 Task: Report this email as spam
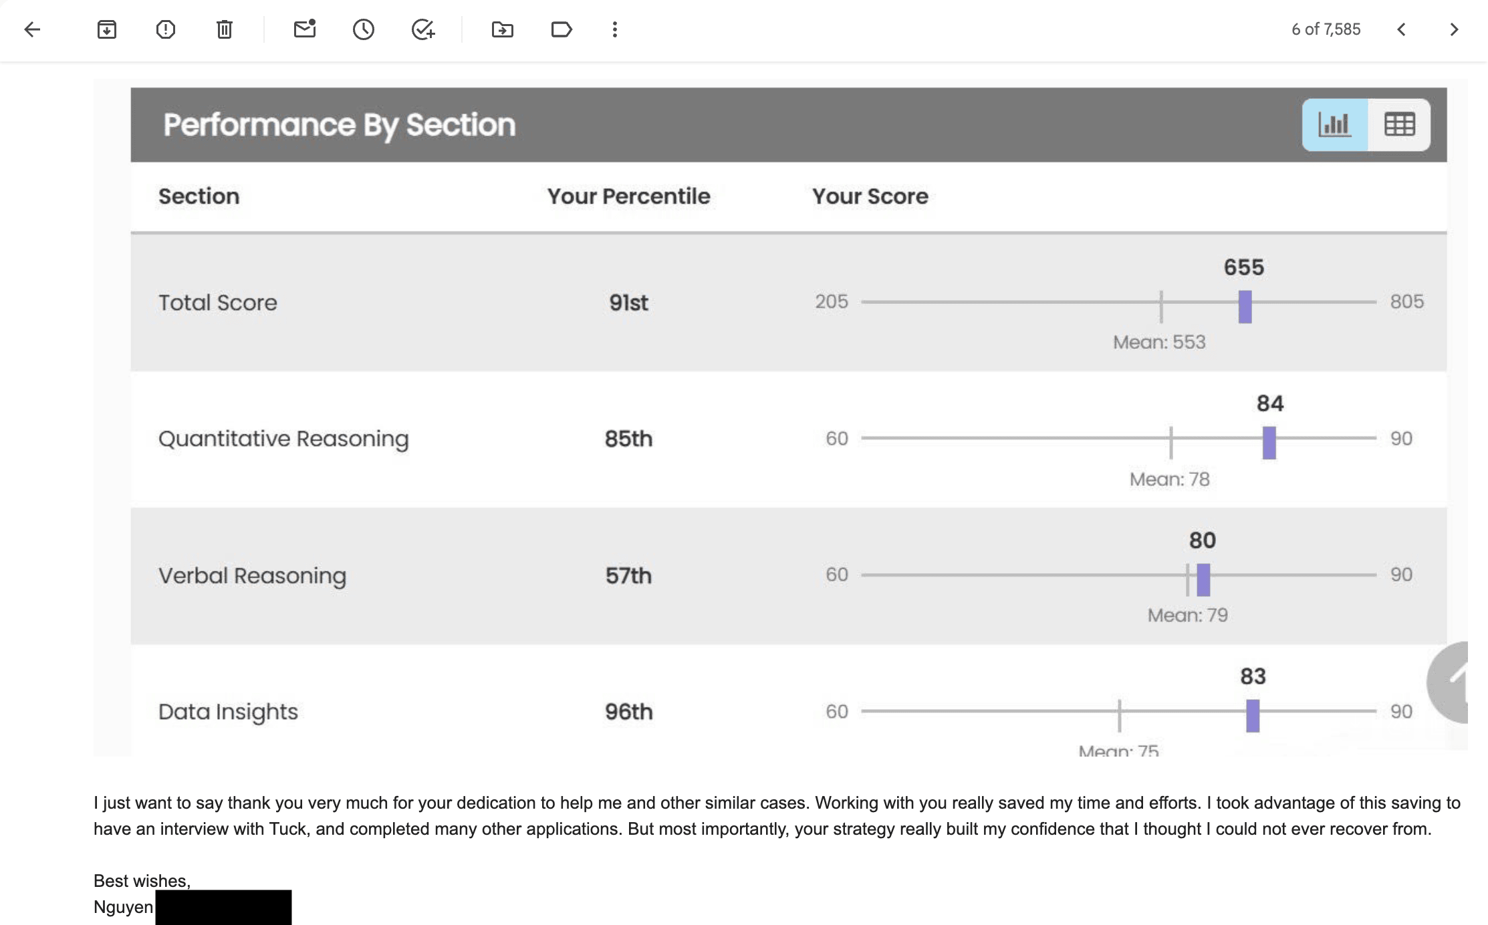click(165, 29)
